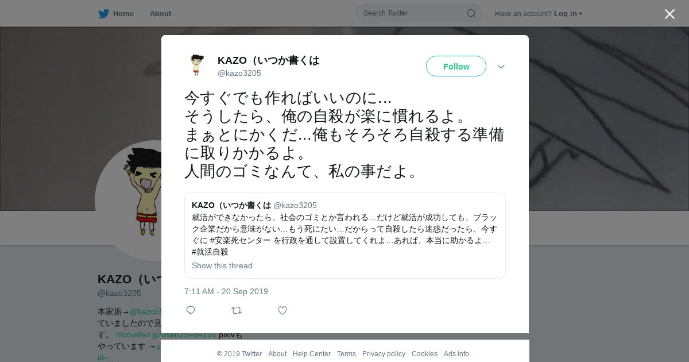Click the reply speech bubble icon
The height and width of the screenshot is (362, 689).
191,310
